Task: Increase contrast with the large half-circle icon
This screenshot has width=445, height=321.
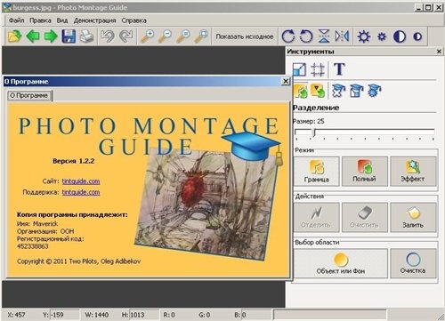Action: click(x=400, y=36)
